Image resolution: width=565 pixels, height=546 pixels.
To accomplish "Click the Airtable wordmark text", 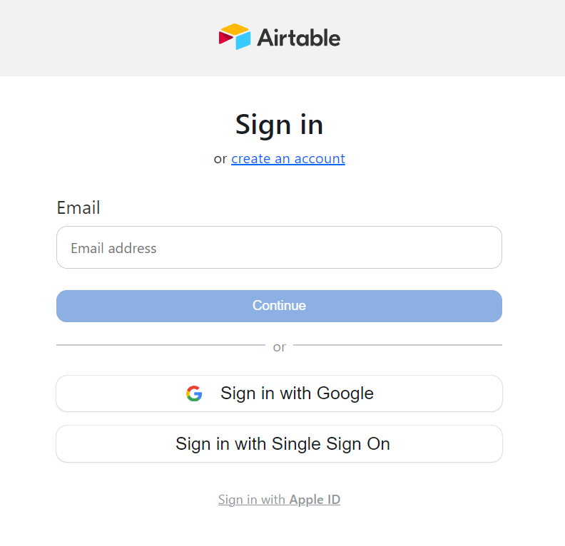I will (x=299, y=37).
